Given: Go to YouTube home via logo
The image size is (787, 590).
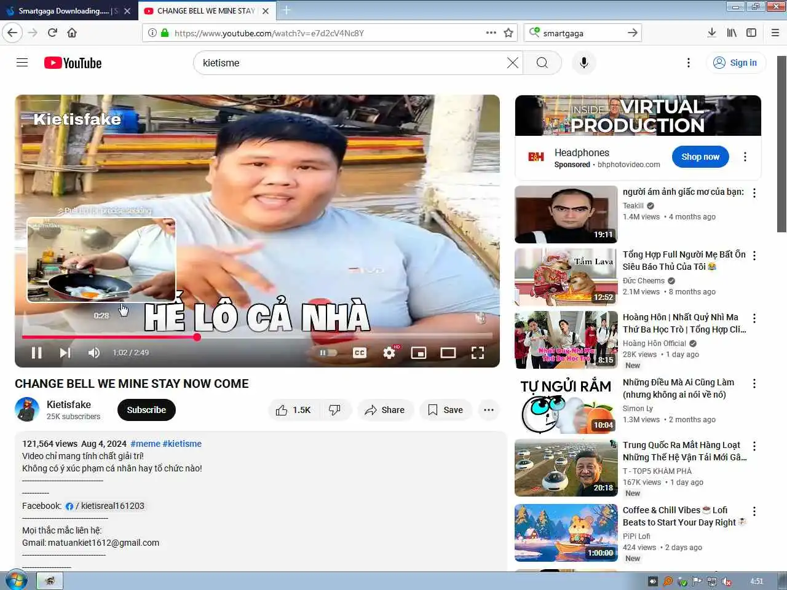Looking at the screenshot, I should point(73,63).
